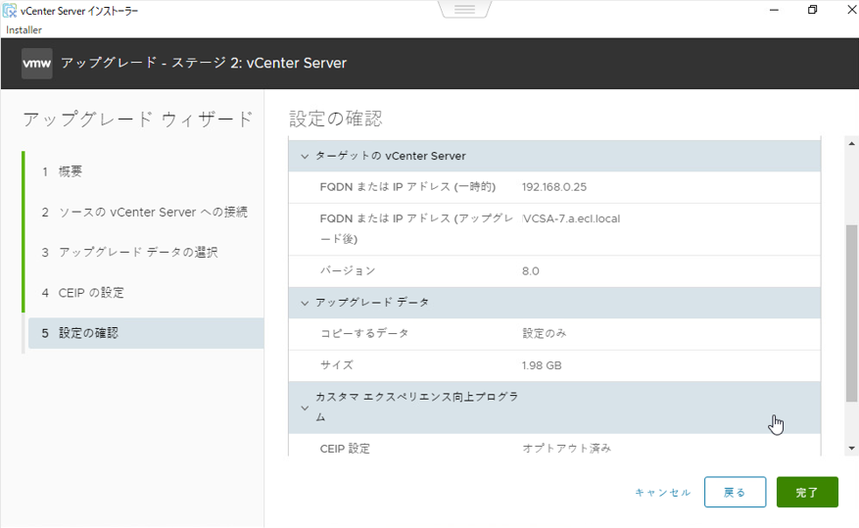This screenshot has height=528, width=859.
Task: Select step 2 ソースの vCenter Server への接続
Action: click(145, 212)
